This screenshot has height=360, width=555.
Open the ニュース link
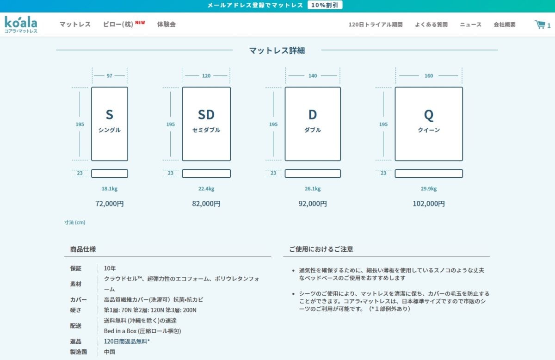[470, 25]
